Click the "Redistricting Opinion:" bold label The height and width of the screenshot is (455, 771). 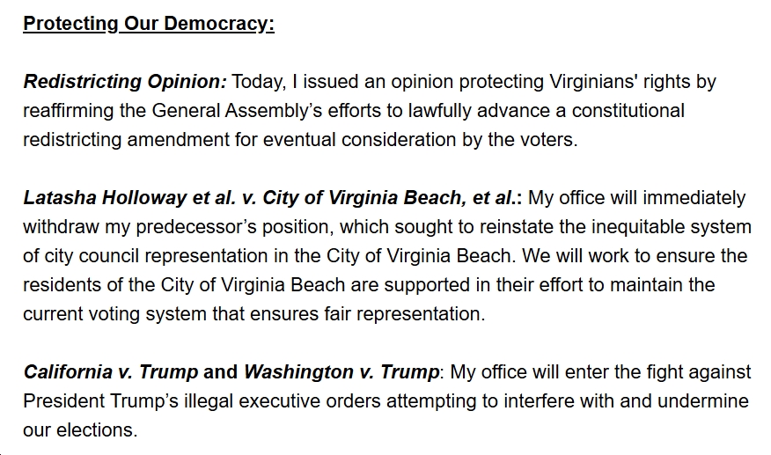tap(125, 82)
